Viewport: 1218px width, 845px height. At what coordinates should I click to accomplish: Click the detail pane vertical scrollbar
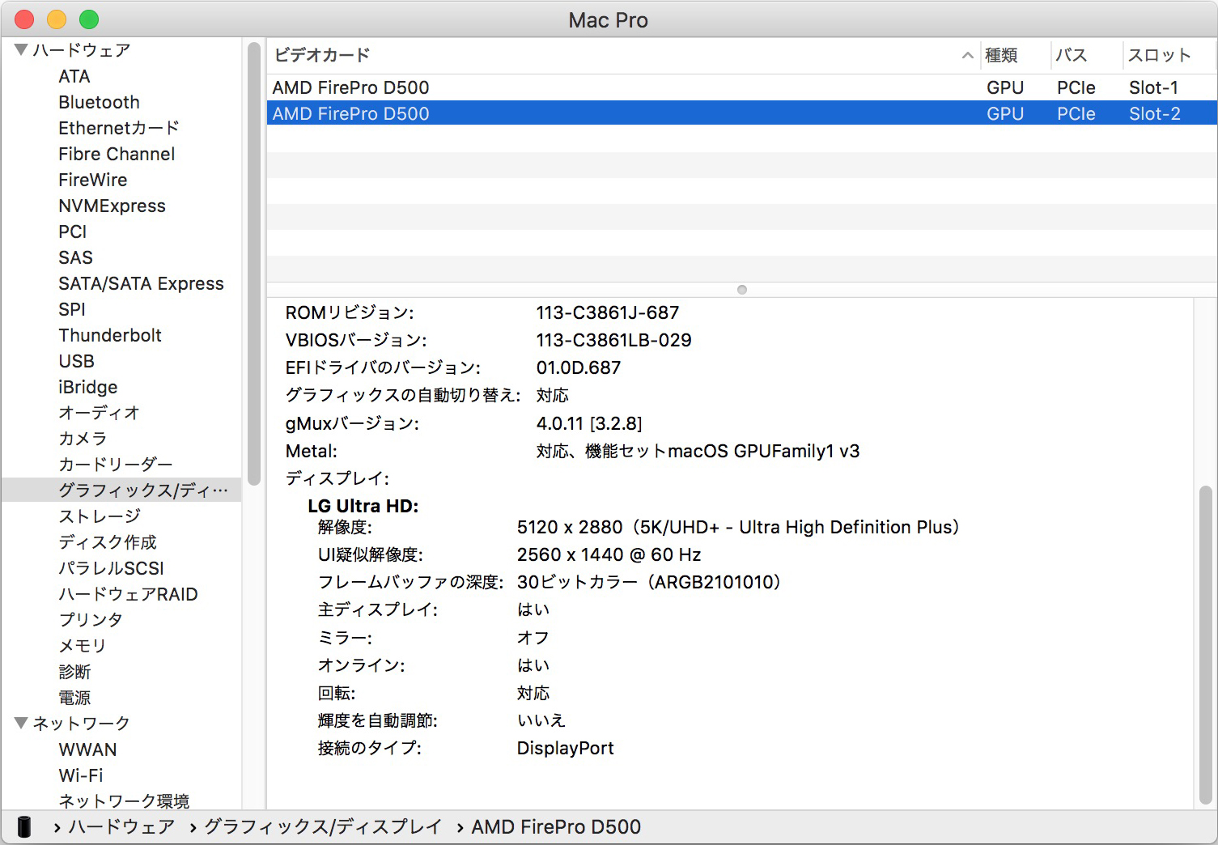point(1207,646)
